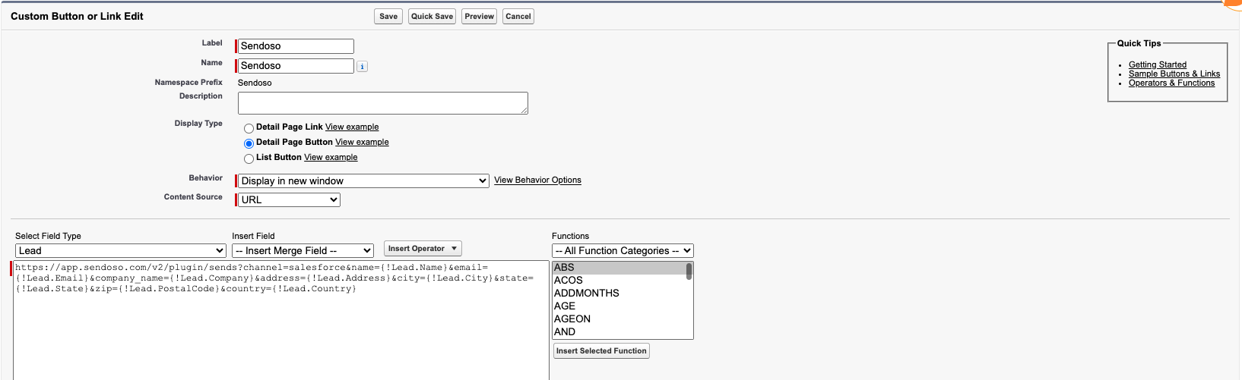Click the Cancel button
This screenshot has width=1242, height=380.
point(518,17)
